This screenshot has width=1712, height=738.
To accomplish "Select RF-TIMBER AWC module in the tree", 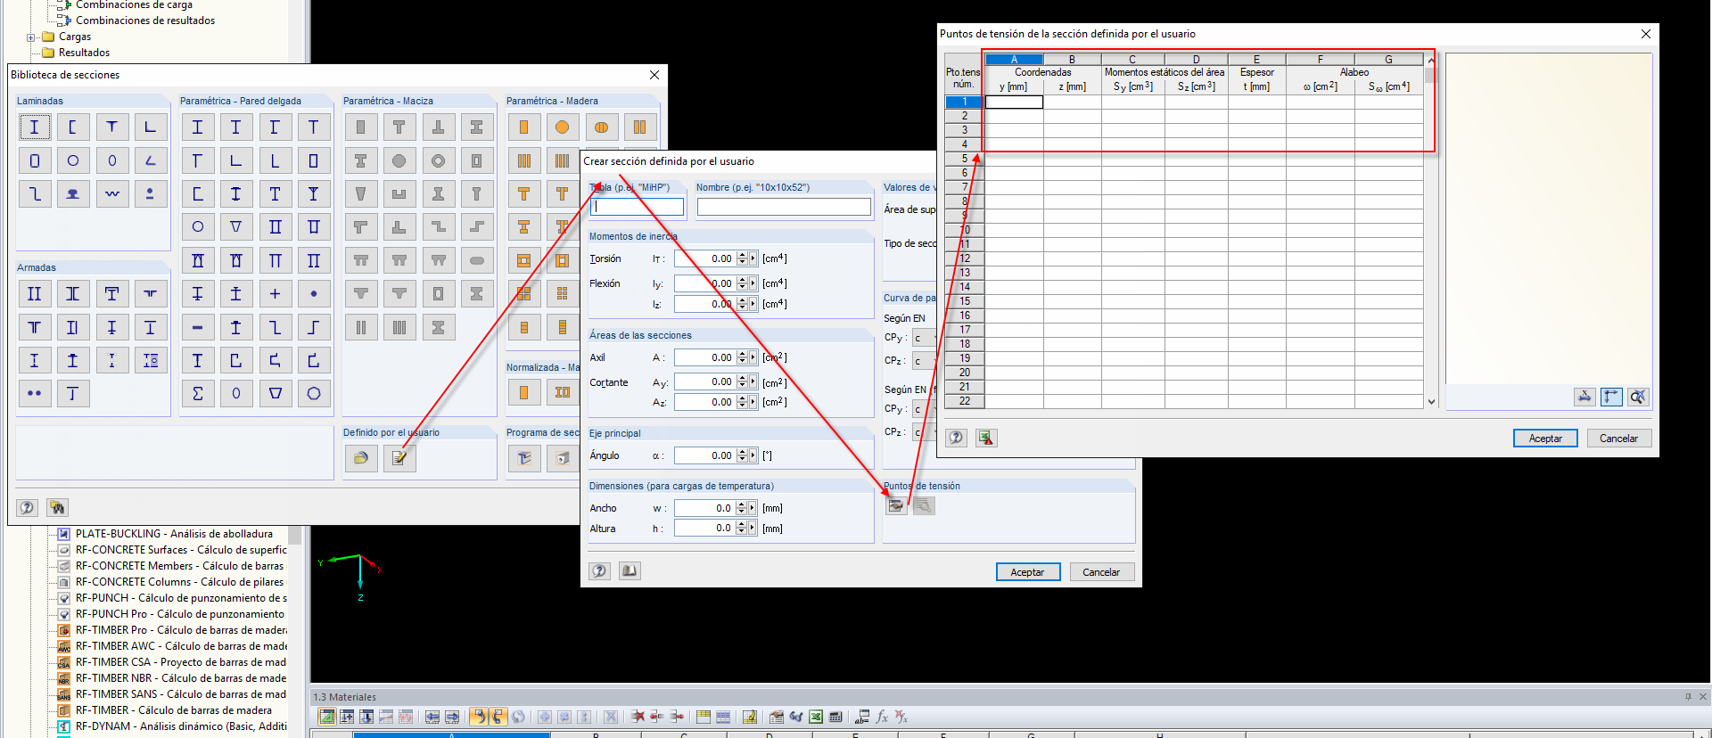I will pyautogui.click(x=181, y=646).
